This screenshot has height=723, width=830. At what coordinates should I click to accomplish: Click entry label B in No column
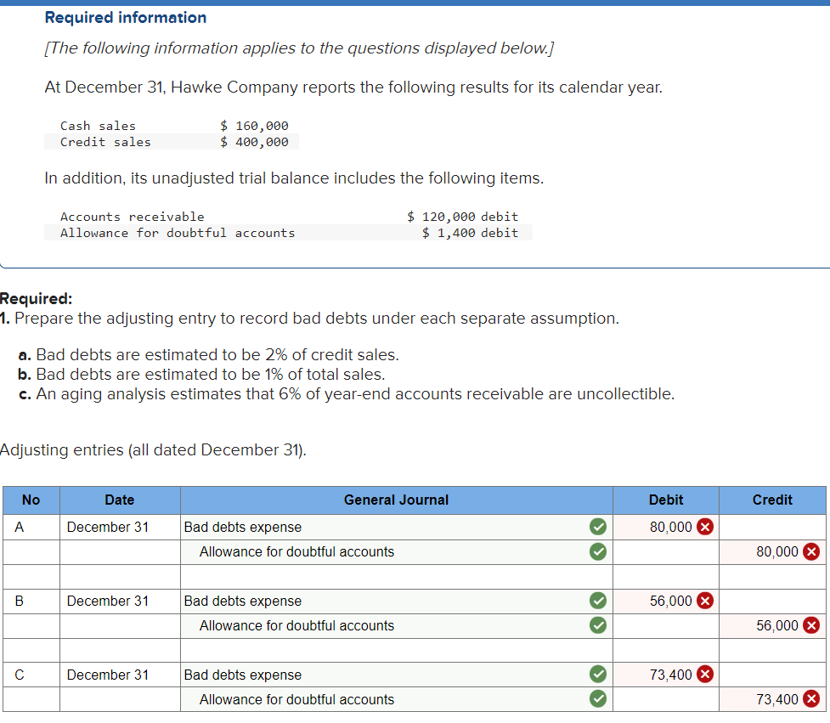(19, 601)
